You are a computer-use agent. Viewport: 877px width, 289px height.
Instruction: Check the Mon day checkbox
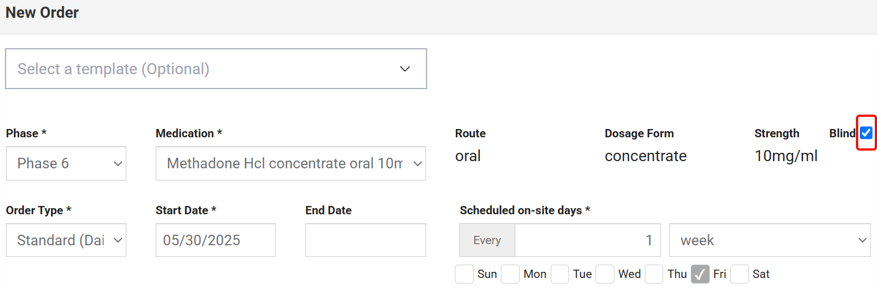(x=510, y=274)
